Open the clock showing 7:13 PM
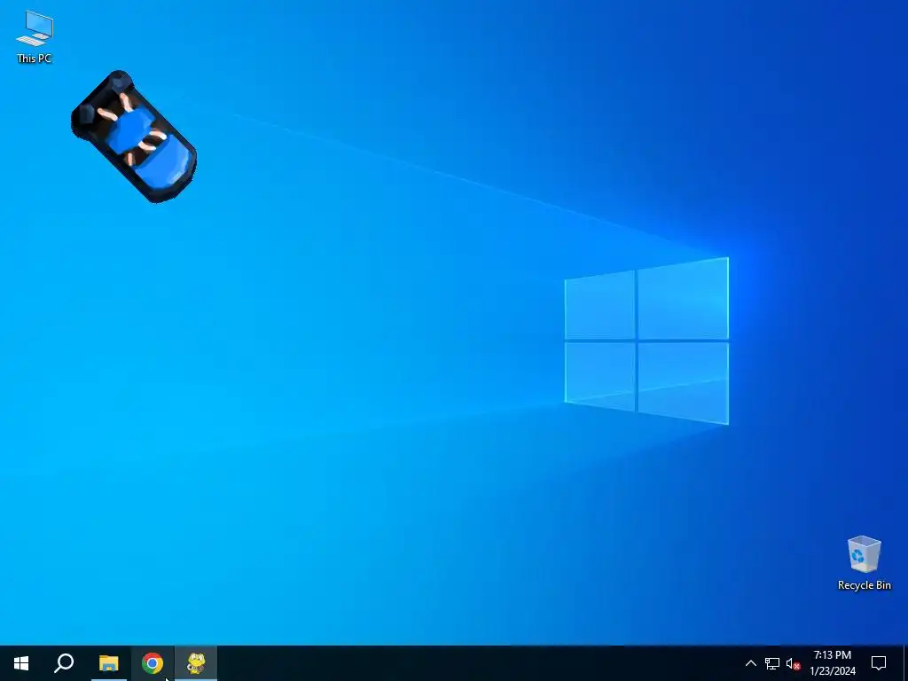 pyautogui.click(x=832, y=663)
